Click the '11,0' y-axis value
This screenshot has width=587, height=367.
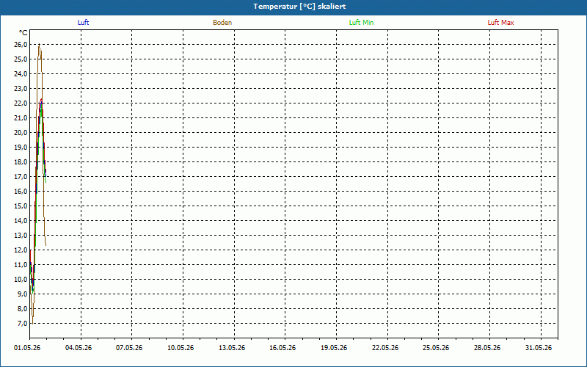[21, 265]
